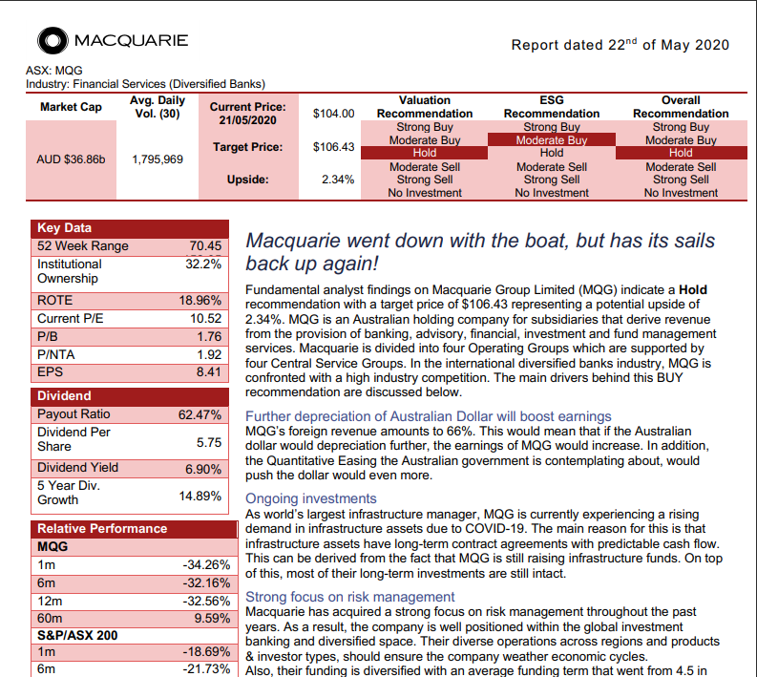
Task: Select highlighted Moderate Buy under ESG Recommendation
Action: coord(551,140)
